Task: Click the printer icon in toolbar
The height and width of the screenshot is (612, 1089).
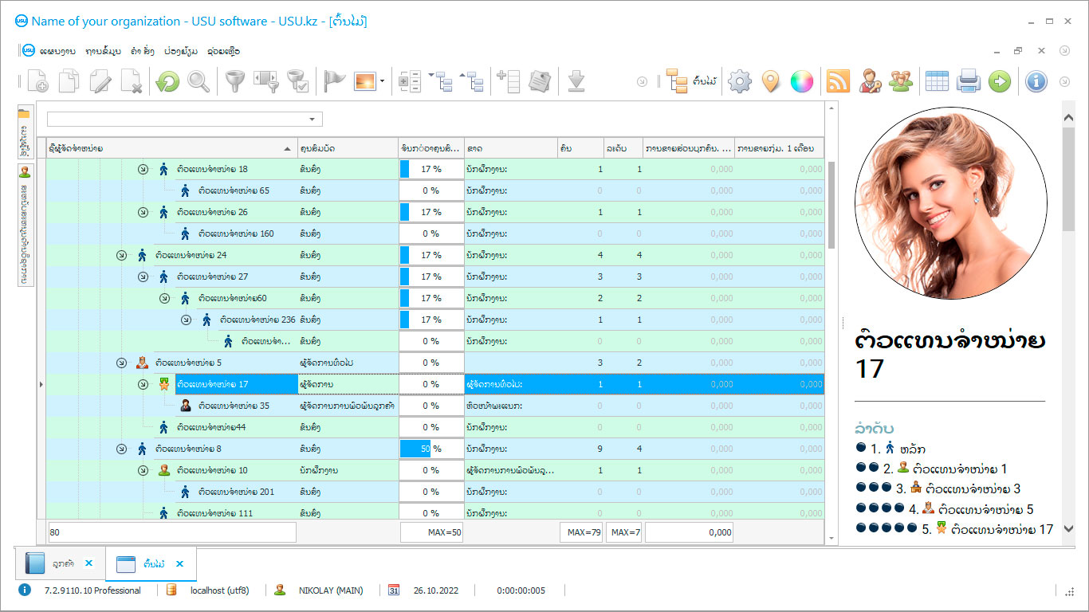Action: click(968, 81)
